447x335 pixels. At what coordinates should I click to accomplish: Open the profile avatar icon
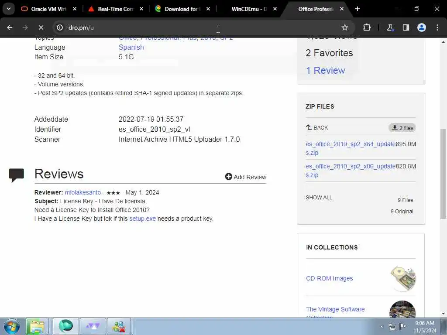point(422,27)
